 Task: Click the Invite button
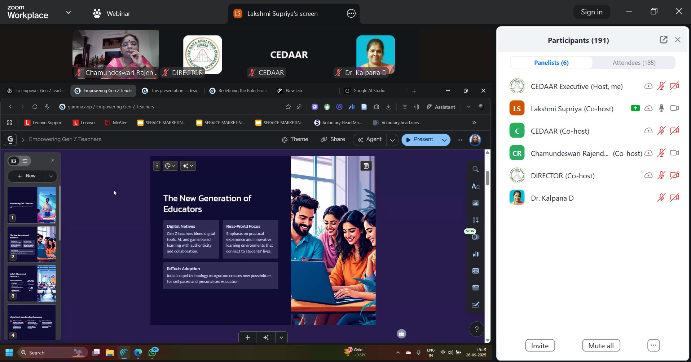point(540,346)
